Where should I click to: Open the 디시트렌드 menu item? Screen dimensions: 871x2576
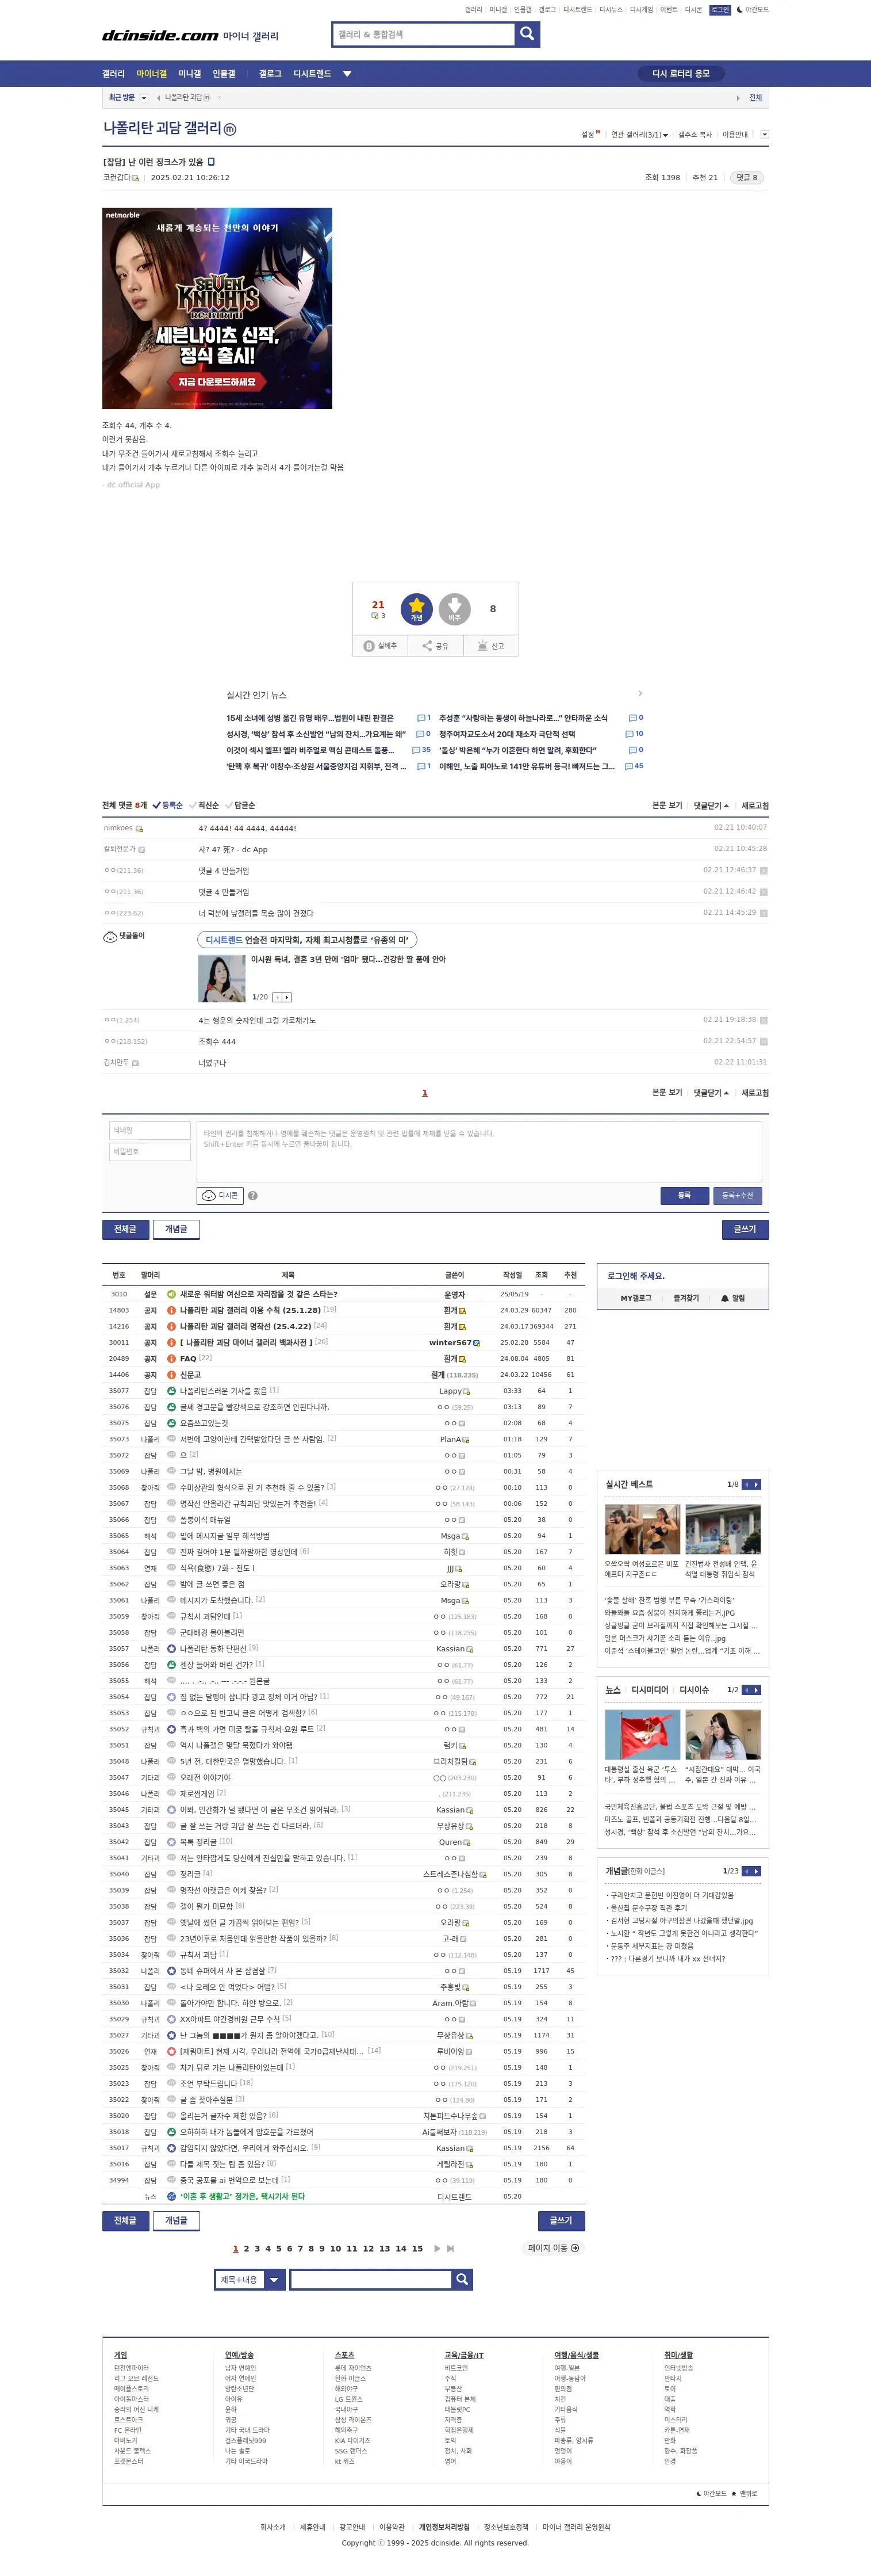tap(312, 74)
